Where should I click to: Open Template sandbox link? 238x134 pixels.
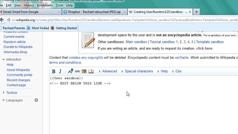pyautogui.click(x=210, y=42)
